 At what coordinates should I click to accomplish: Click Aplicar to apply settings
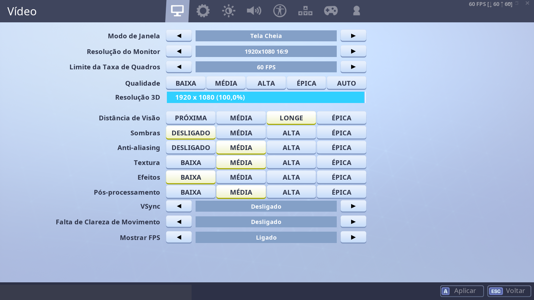click(462, 291)
